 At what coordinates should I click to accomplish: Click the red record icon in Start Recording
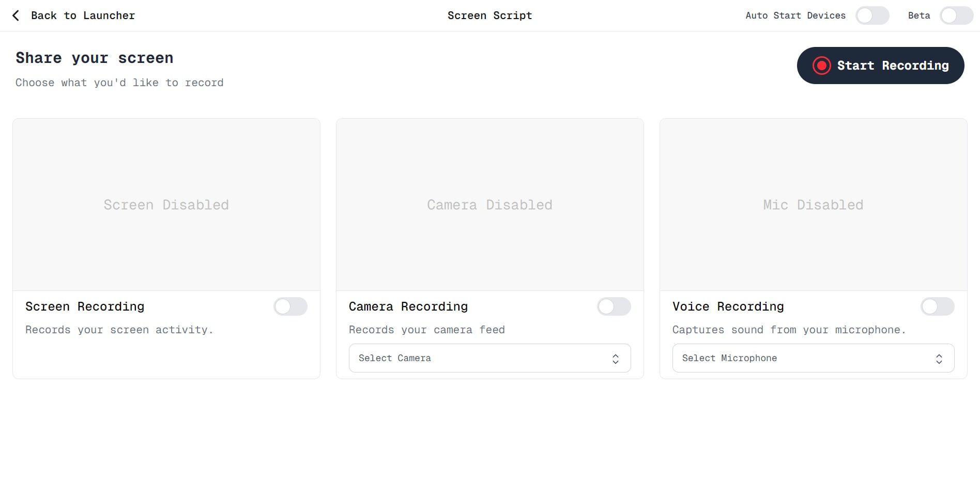pyautogui.click(x=821, y=66)
